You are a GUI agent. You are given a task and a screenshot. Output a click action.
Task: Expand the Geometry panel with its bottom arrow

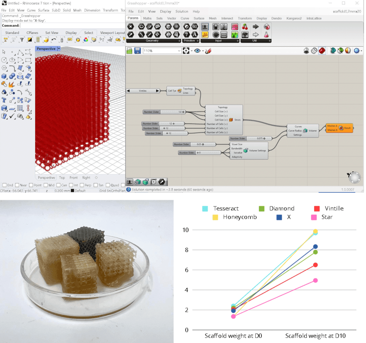[x=179, y=41]
